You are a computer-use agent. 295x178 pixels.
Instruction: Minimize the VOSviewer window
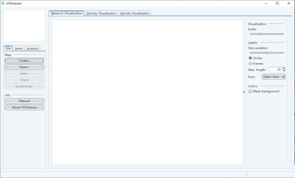coord(266,3)
